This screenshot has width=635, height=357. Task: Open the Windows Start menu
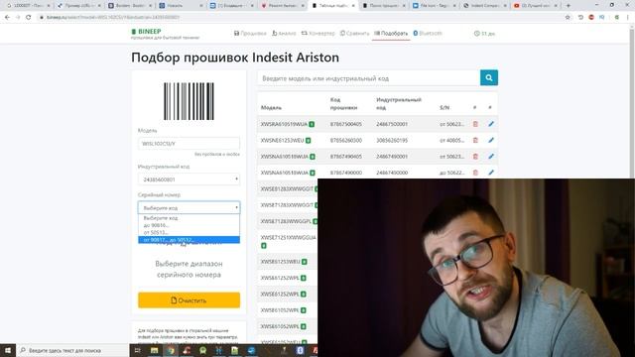point(7,350)
